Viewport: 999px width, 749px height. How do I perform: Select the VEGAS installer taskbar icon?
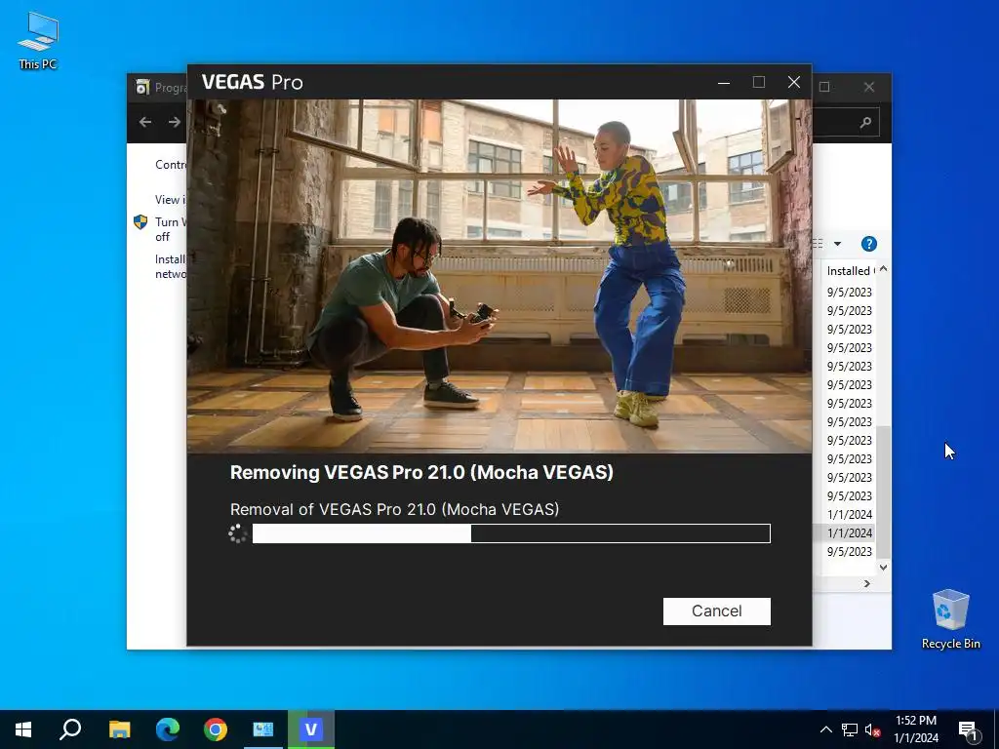tap(311, 729)
